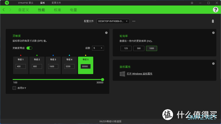Select cyan marker above 等级 4
This screenshot has width=221, height=124.
pyautogui.click(x=69, y=55)
